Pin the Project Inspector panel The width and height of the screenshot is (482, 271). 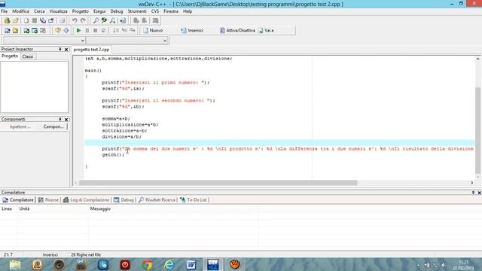pyautogui.click(x=60, y=49)
